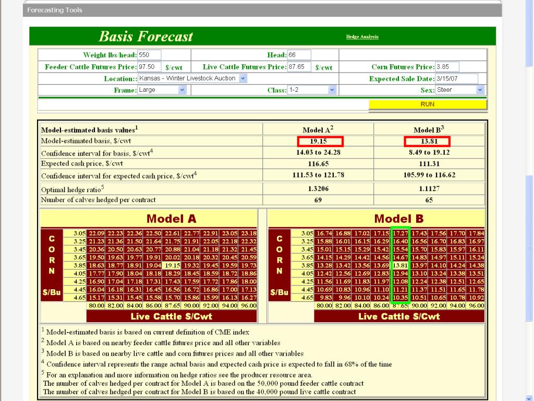Viewport: 534px width, 401px height.
Task: Click Model A table cell 23.18
Action: tap(248, 233)
